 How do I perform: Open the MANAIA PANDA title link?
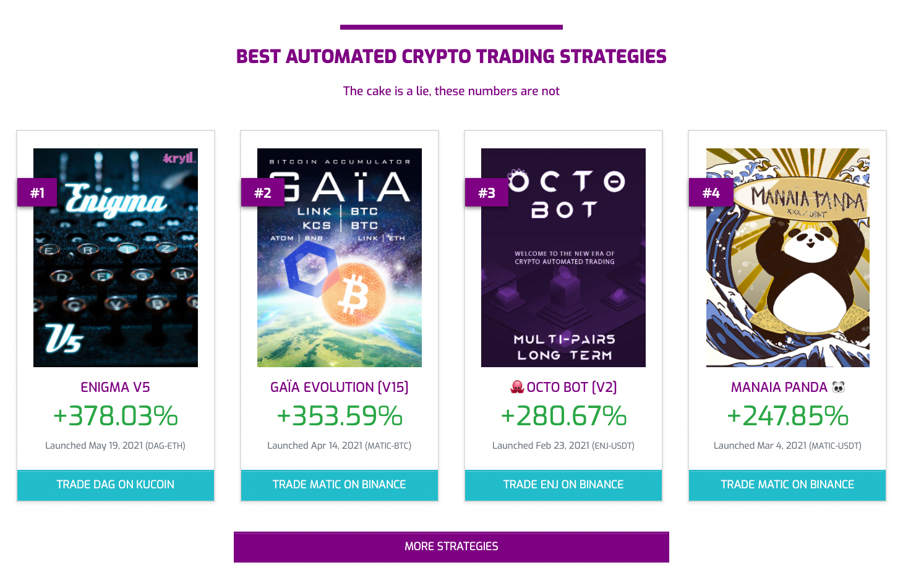(779, 387)
